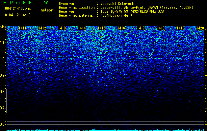This screenshot has height=131, width=207.
Task: Click the red meteor echo near 1415
Action: coord(95,101)
